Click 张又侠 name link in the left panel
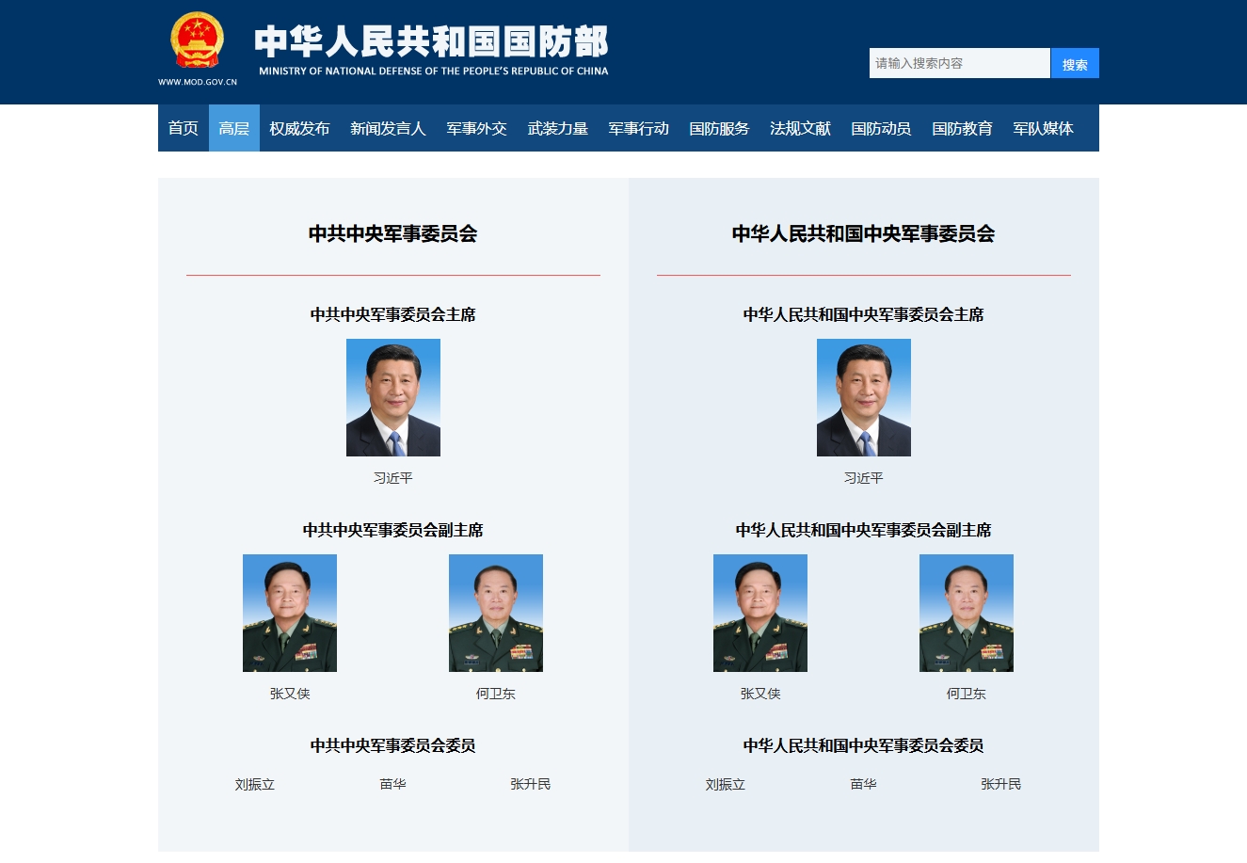This screenshot has height=863, width=1247. (x=290, y=694)
